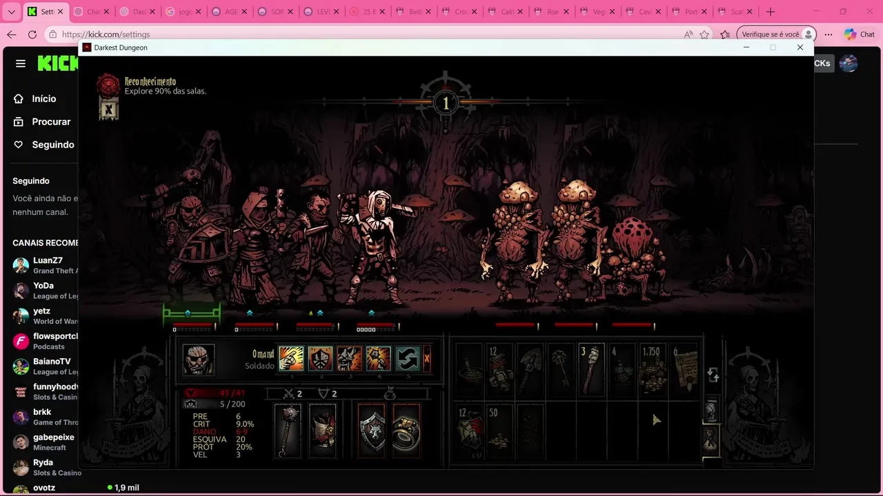This screenshot has height=496, width=883.
Task: Click the armor level shield icon
Action: [x=322, y=393]
